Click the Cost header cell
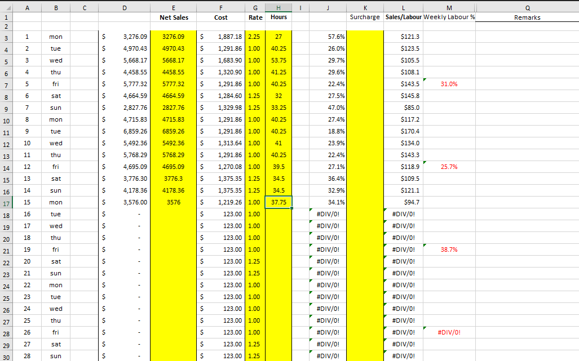 (x=221, y=17)
